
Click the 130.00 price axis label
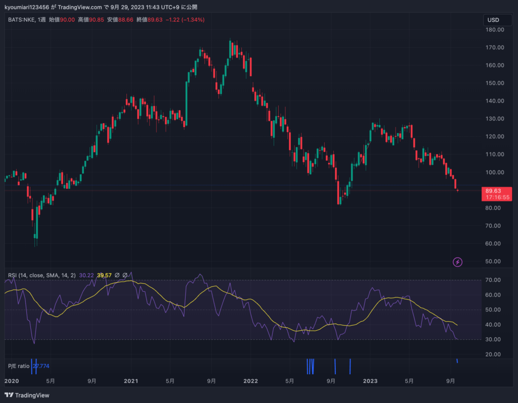tap(495, 119)
